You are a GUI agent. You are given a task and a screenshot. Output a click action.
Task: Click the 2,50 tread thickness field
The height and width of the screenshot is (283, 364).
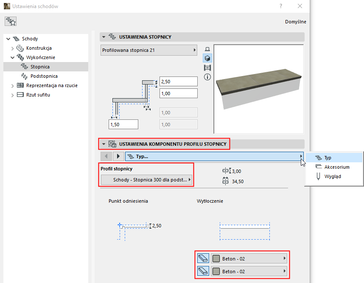point(179,82)
